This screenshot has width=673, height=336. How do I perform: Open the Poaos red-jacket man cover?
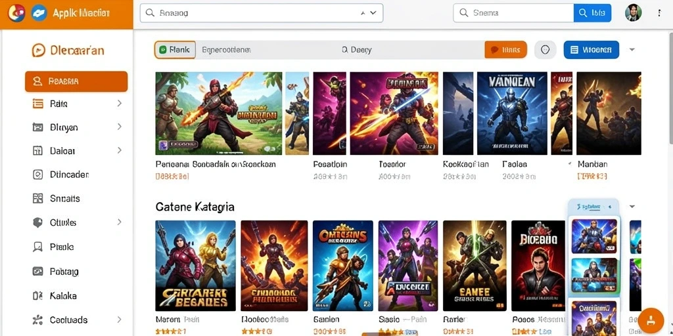tap(538, 266)
